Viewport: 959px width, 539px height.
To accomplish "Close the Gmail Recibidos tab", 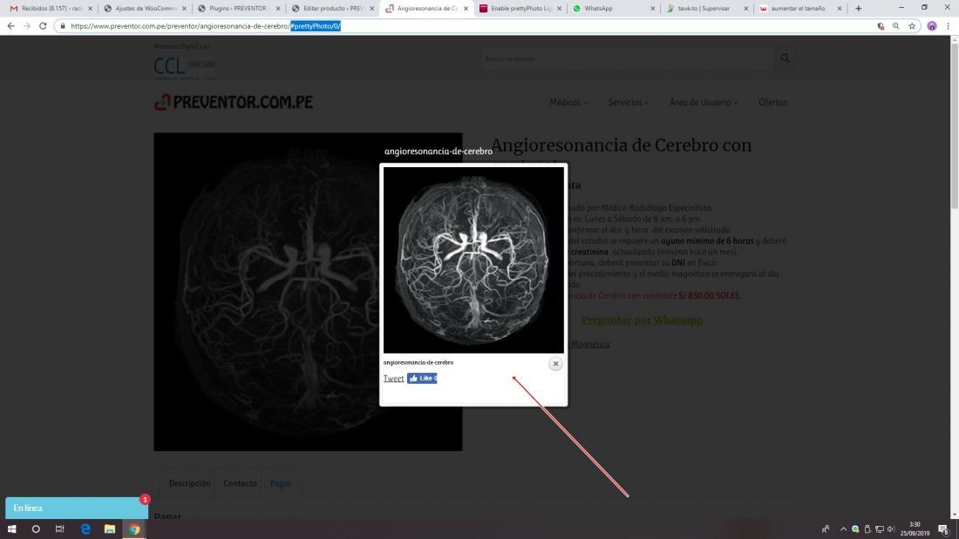I will tap(90, 9).
